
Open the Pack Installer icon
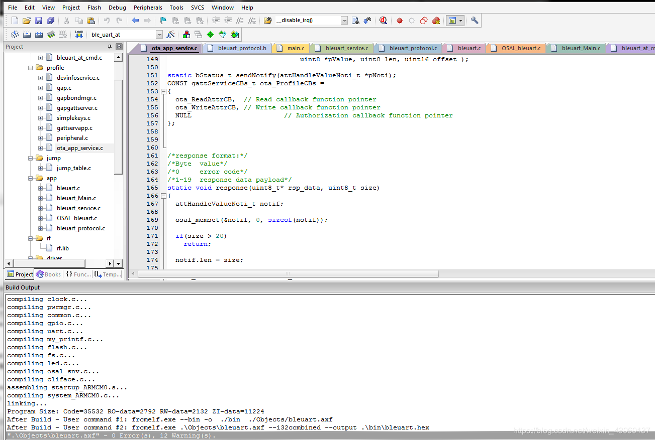[234, 35]
